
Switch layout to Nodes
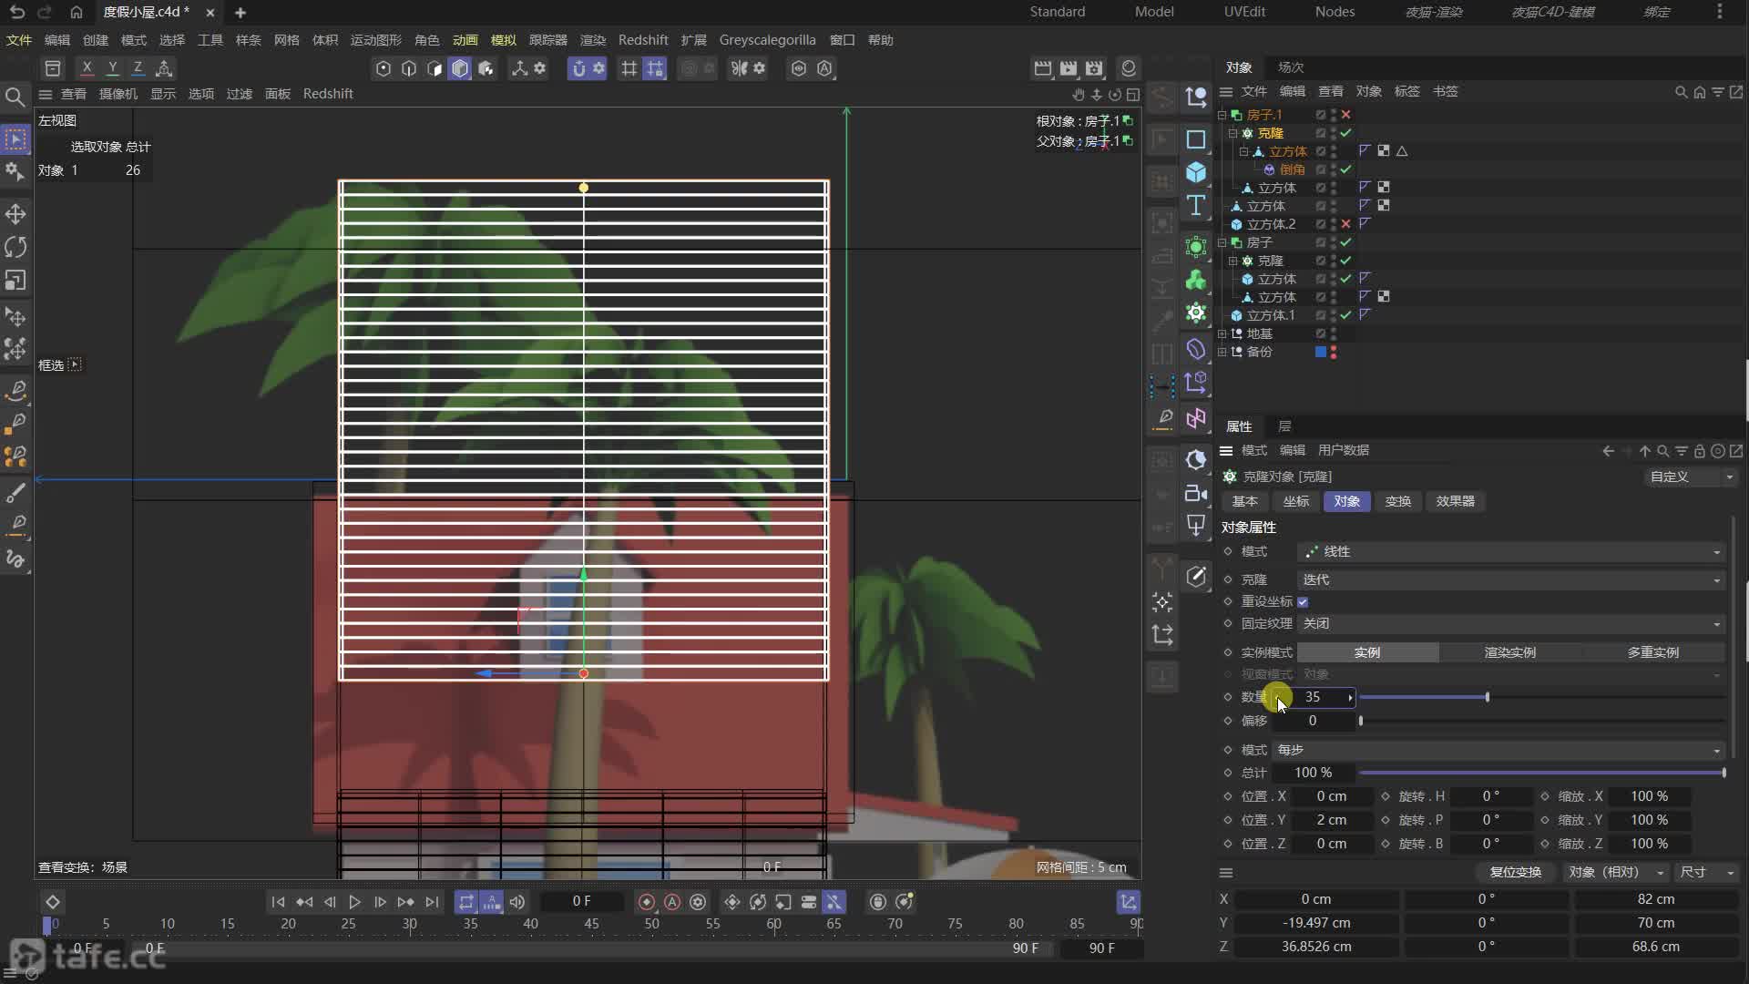(1335, 12)
